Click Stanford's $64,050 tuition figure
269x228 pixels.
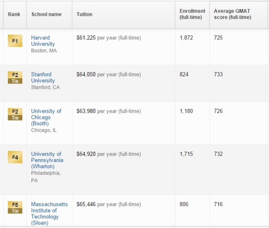click(86, 75)
